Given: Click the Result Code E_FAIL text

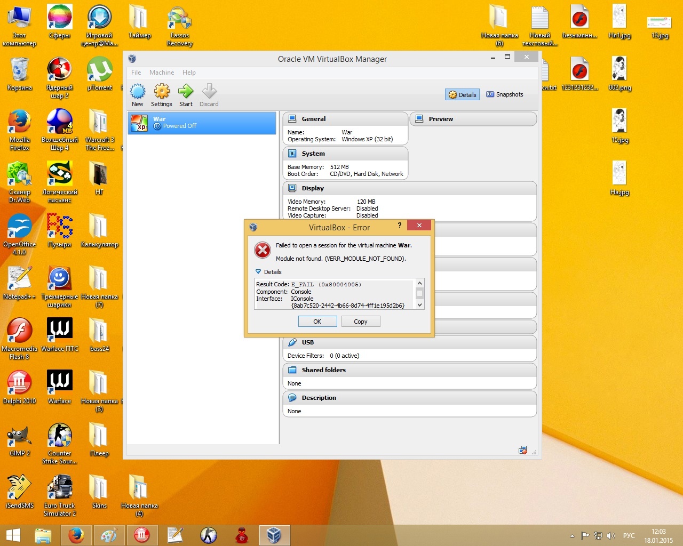Looking at the screenshot, I should click(x=308, y=284).
